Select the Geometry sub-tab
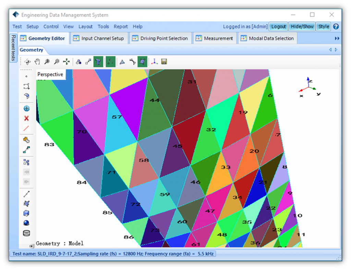The image size is (351, 270). pos(32,50)
